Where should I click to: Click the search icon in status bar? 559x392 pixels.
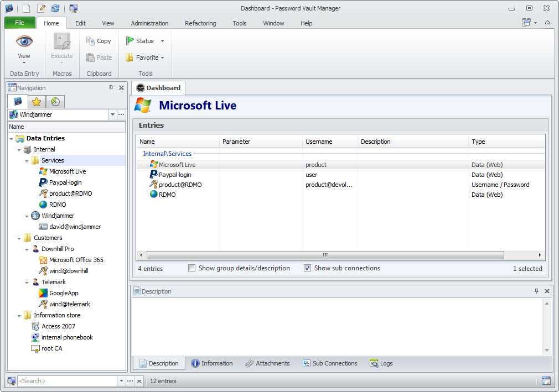coord(11,381)
